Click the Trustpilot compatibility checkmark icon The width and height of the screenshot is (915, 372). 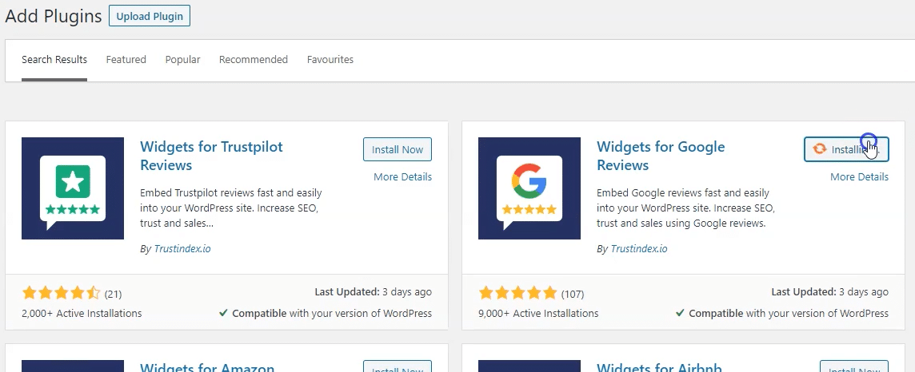223,313
